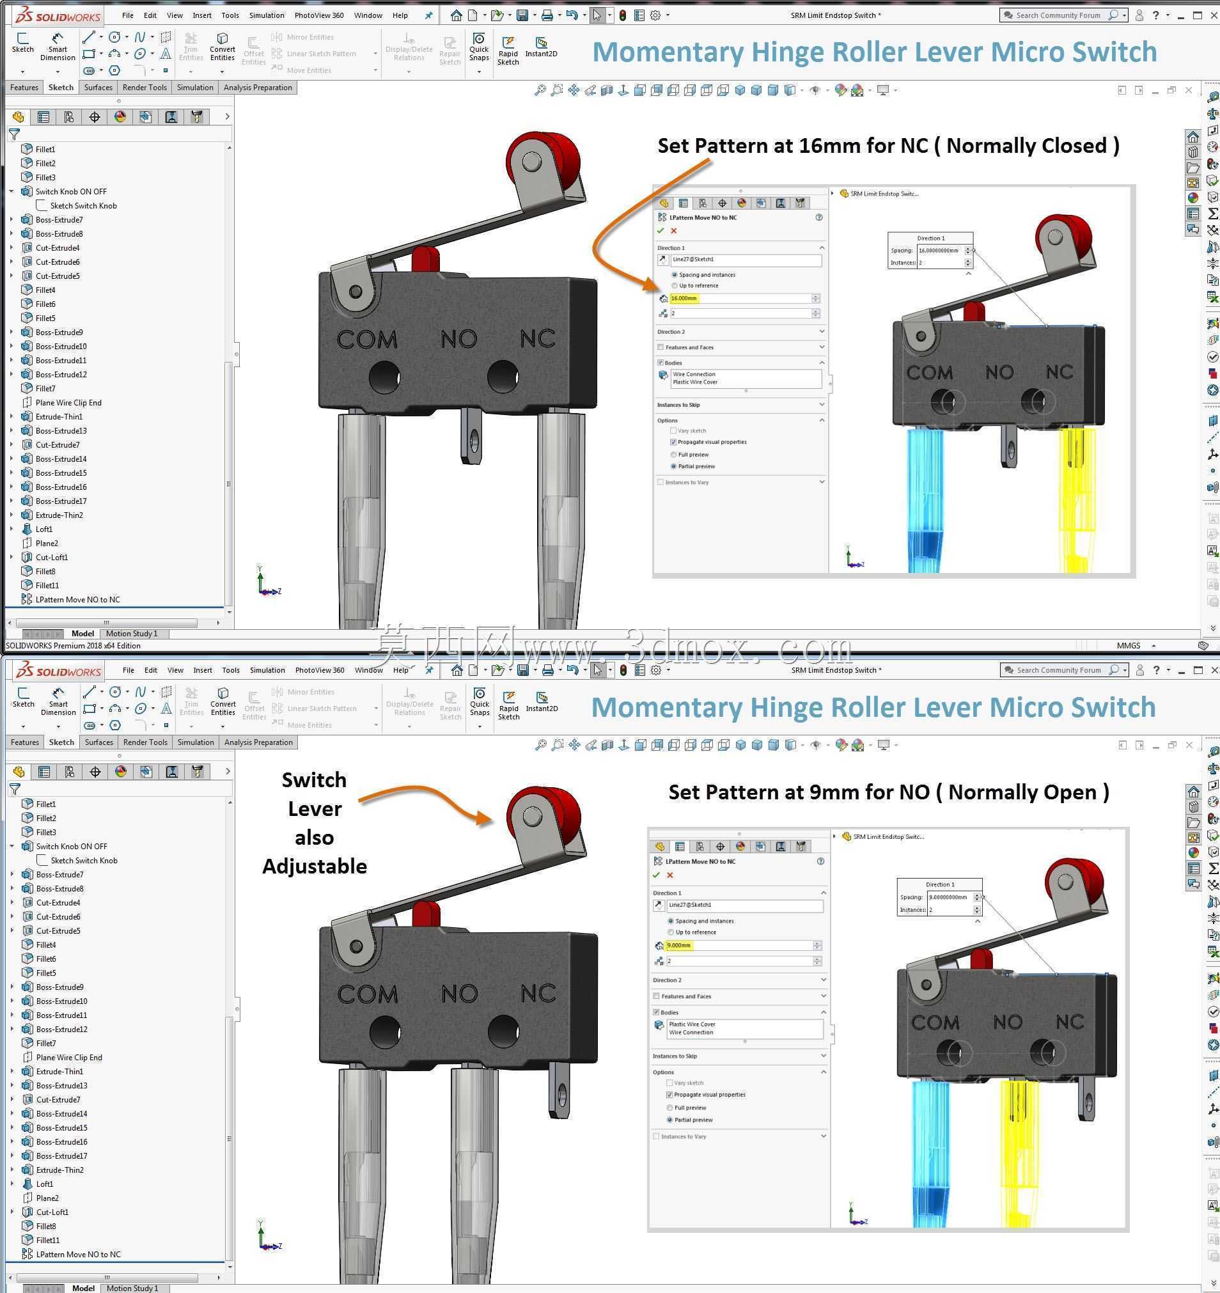Open Insert menu in top window
This screenshot has height=1293, width=1220.
[x=201, y=15]
